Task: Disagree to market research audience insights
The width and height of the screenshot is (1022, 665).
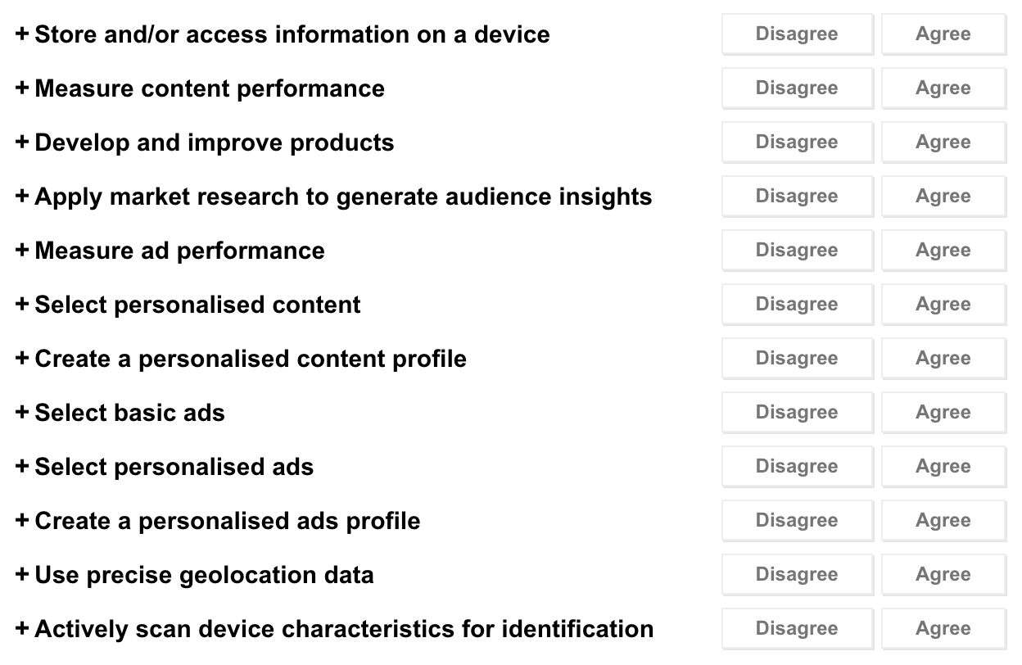Action: 797,197
